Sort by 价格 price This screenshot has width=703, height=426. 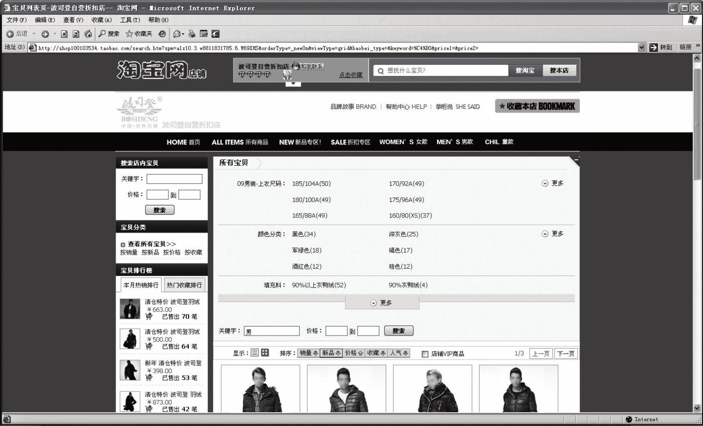click(x=354, y=353)
